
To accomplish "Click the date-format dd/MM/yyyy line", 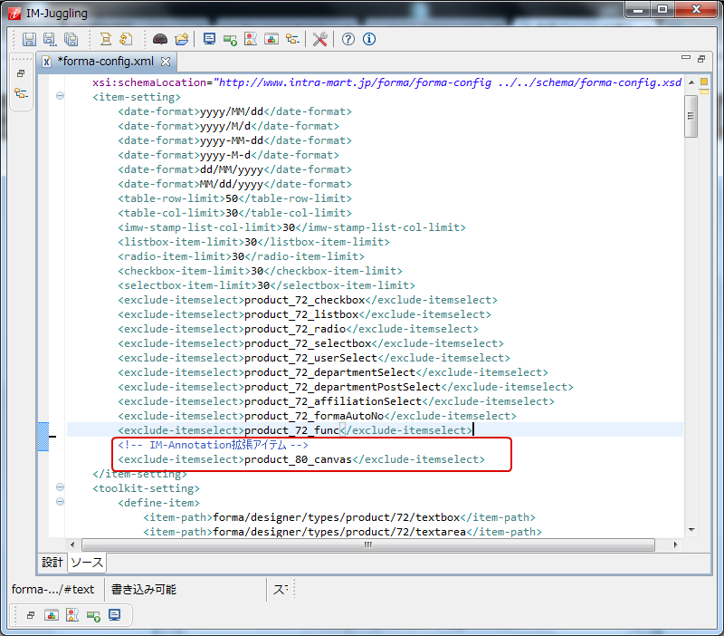I will pos(234,169).
